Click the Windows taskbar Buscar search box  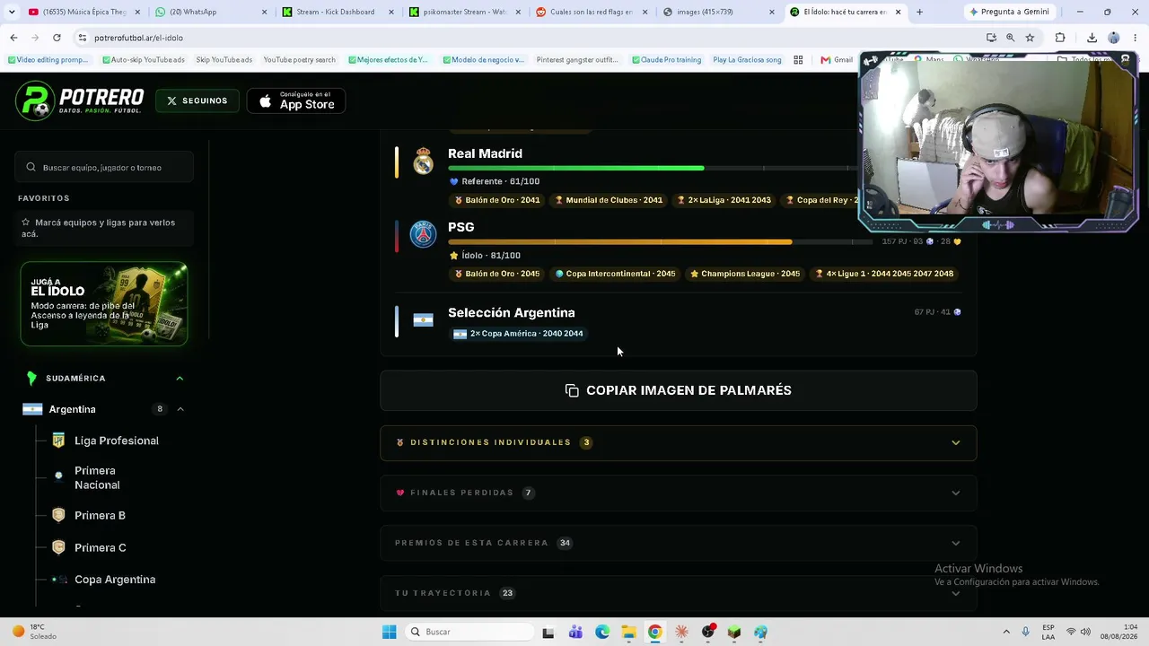click(x=470, y=632)
